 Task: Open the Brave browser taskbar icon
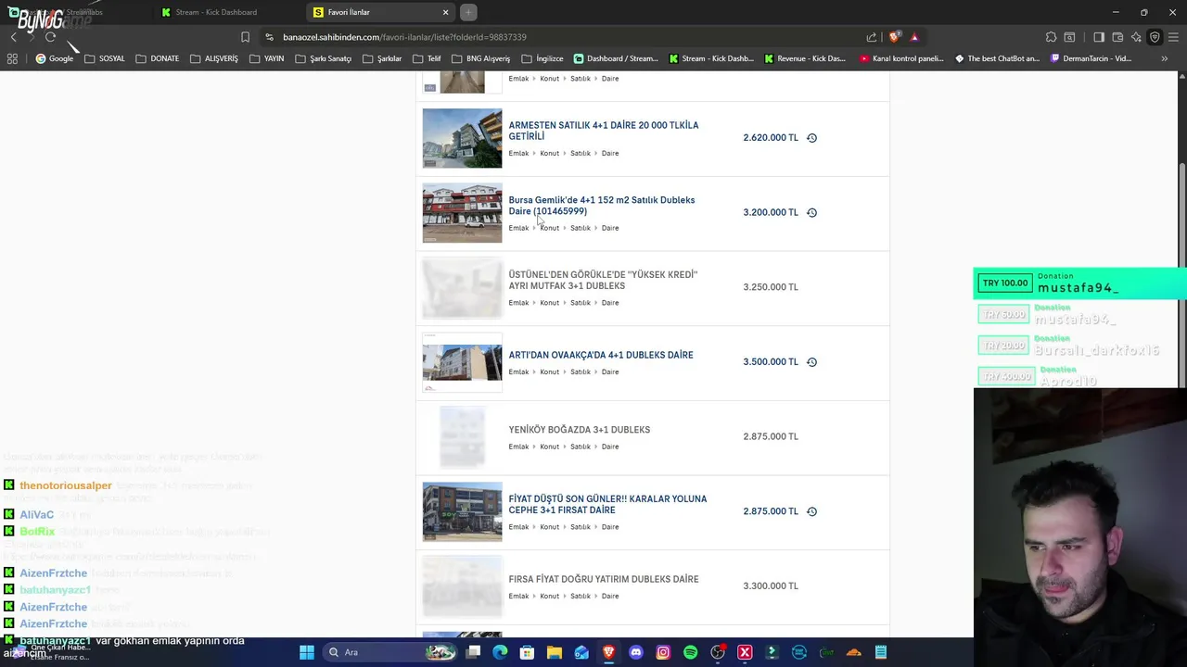pos(609,652)
